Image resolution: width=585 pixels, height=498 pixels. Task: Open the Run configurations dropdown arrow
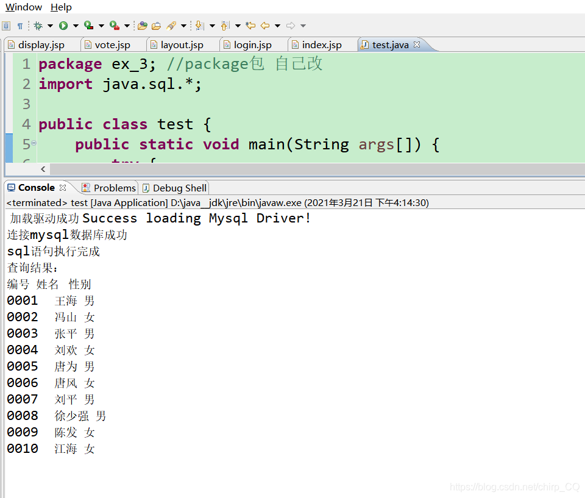coord(76,26)
